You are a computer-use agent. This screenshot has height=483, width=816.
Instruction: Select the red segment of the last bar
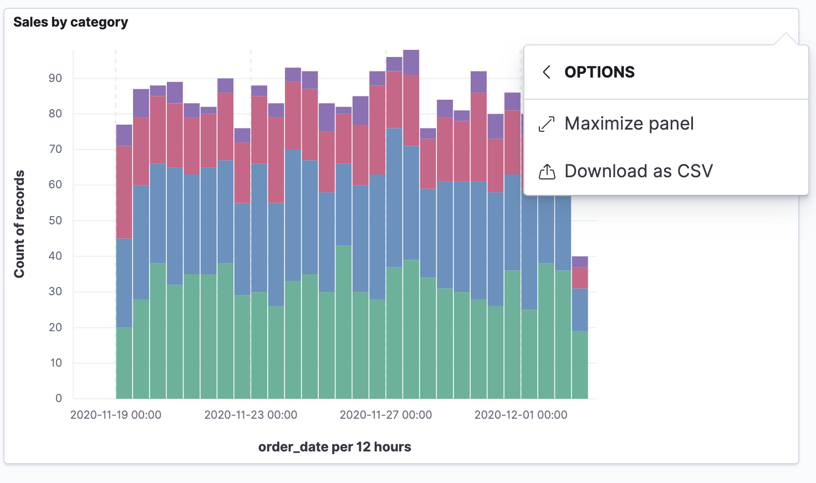(x=580, y=278)
